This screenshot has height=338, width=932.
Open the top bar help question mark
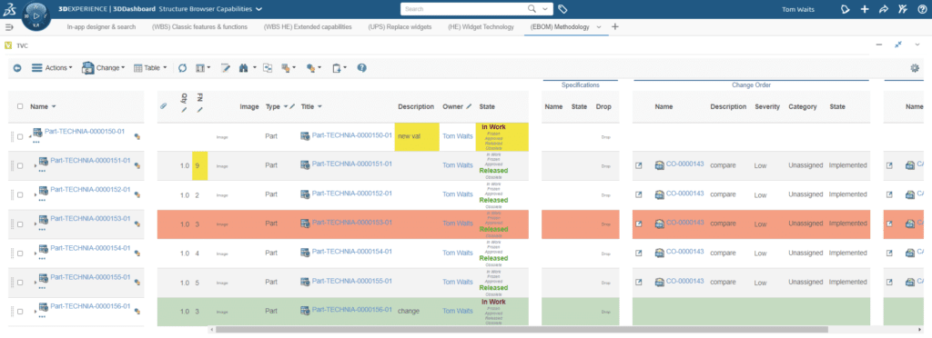(922, 9)
